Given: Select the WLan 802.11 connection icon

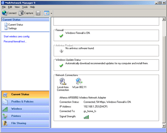Looking at the screenshot, I should [x=79, y=81].
